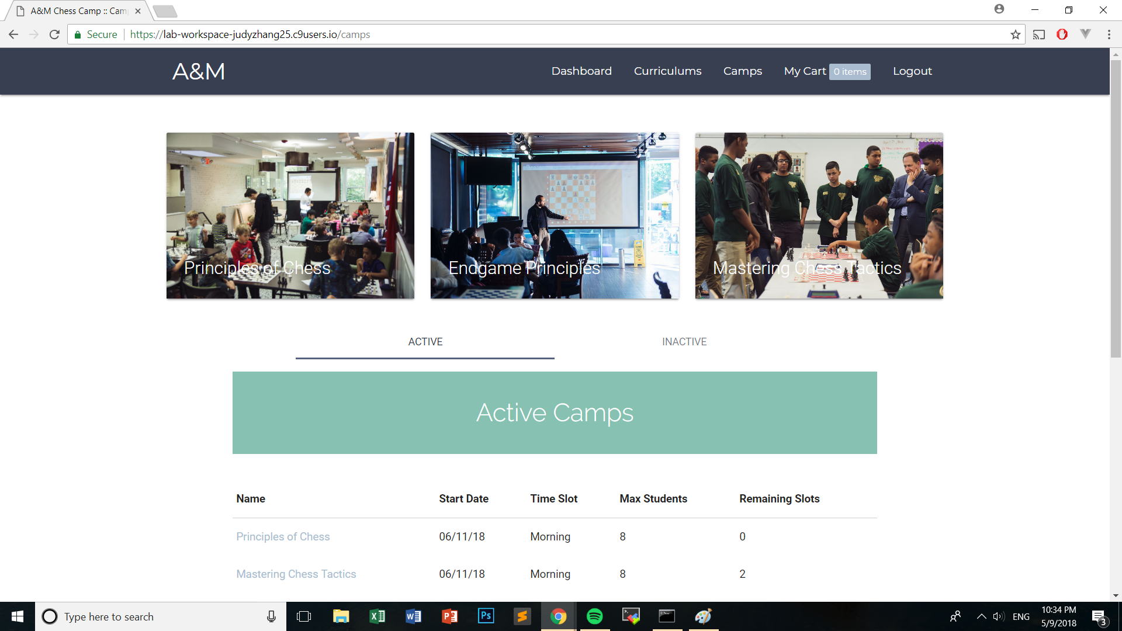The height and width of the screenshot is (631, 1122).
Task: Switch to the INACTIVE tab
Action: [x=684, y=342]
